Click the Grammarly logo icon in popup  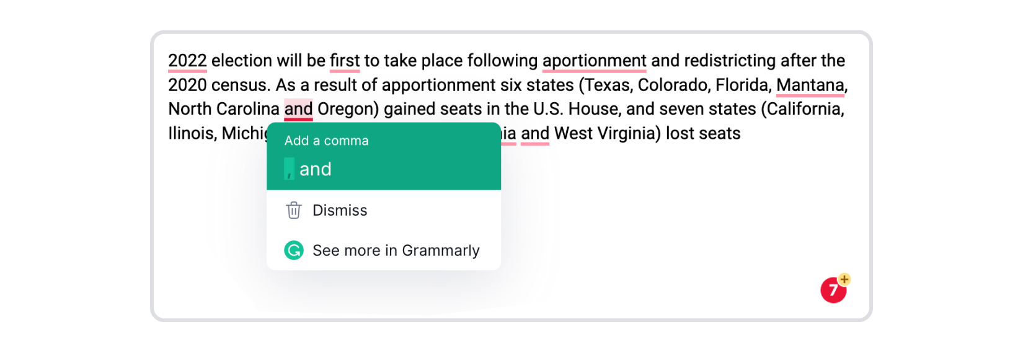(294, 250)
